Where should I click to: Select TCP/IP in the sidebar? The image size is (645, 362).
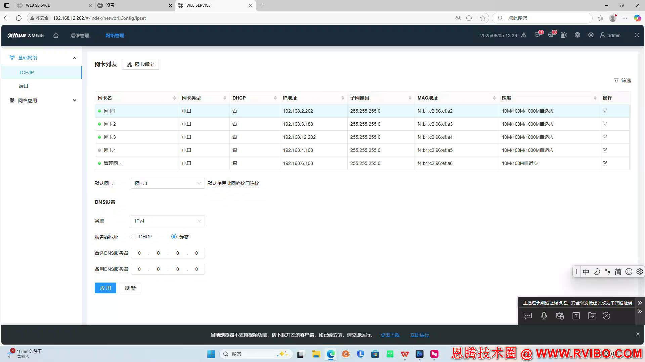tap(41, 72)
